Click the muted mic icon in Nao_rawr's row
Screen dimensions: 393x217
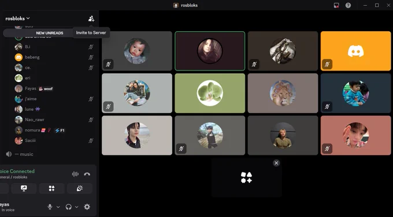click(91, 120)
